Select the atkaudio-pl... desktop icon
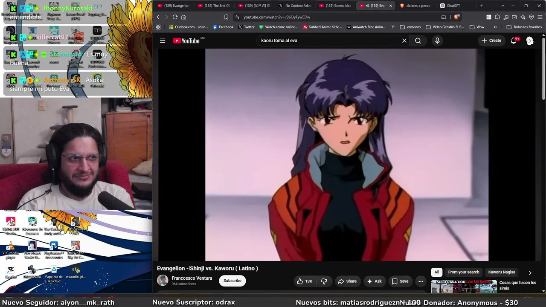546x307 pixels. tap(76, 272)
